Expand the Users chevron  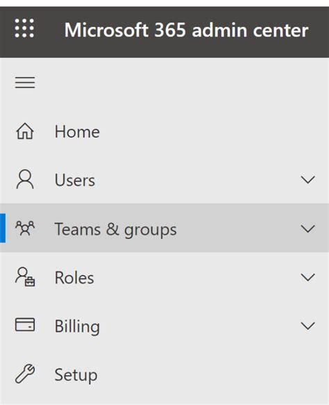coord(308,179)
